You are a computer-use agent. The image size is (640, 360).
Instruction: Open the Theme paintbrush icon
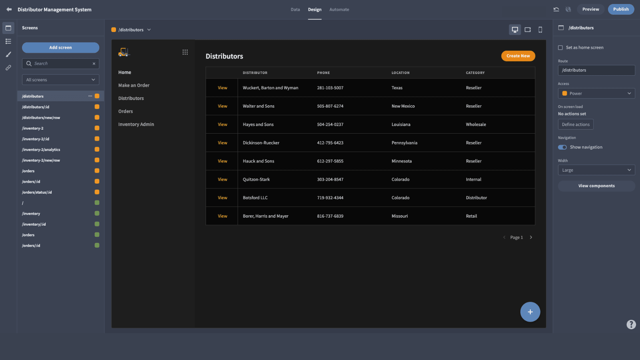[x=8, y=54]
